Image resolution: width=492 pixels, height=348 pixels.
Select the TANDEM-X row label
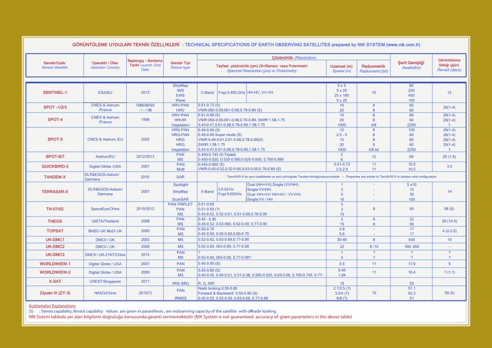tap(55, 177)
